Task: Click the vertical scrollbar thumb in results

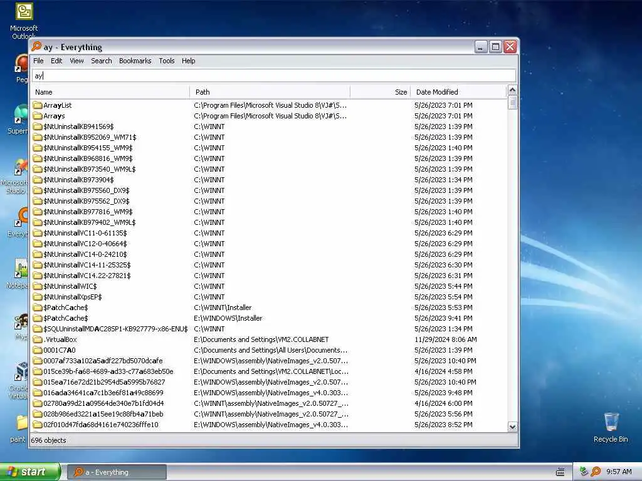Action: click(x=512, y=102)
